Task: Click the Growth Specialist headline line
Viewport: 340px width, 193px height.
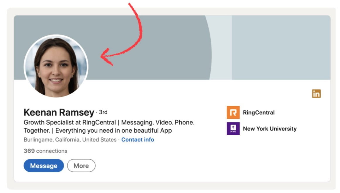Action: 109,122
